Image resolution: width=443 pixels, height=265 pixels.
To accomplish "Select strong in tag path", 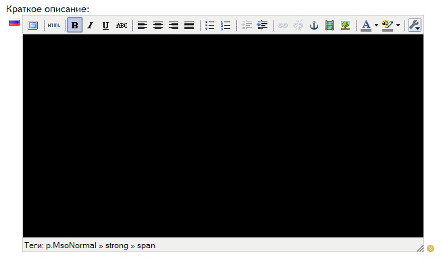I will pyautogui.click(x=117, y=245).
